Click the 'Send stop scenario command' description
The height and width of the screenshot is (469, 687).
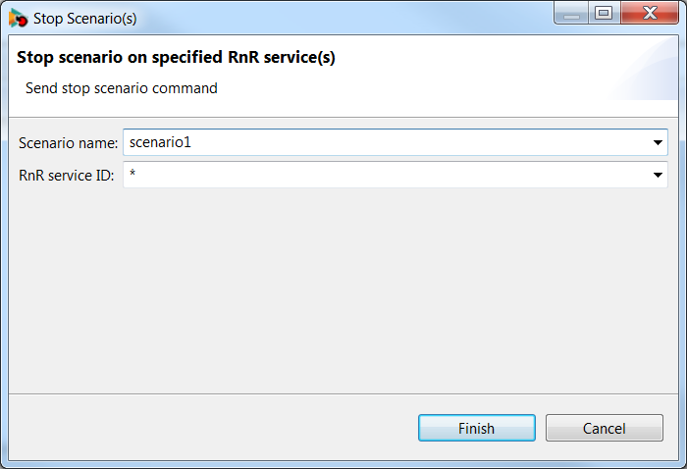pyautogui.click(x=122, y=88)
